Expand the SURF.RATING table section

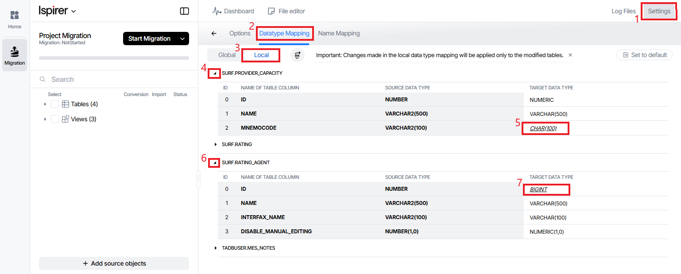[x=216, y=144]
